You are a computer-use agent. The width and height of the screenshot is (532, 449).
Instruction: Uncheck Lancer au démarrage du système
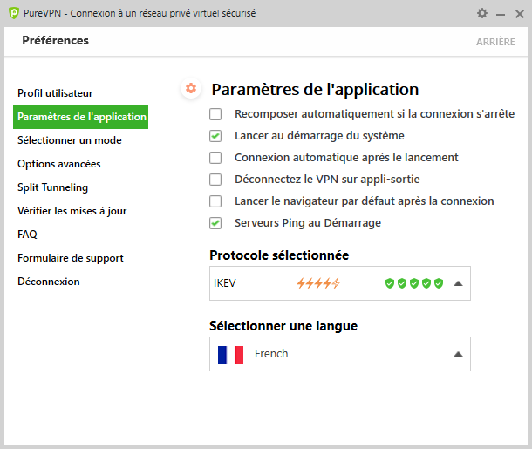coord(215,136)
